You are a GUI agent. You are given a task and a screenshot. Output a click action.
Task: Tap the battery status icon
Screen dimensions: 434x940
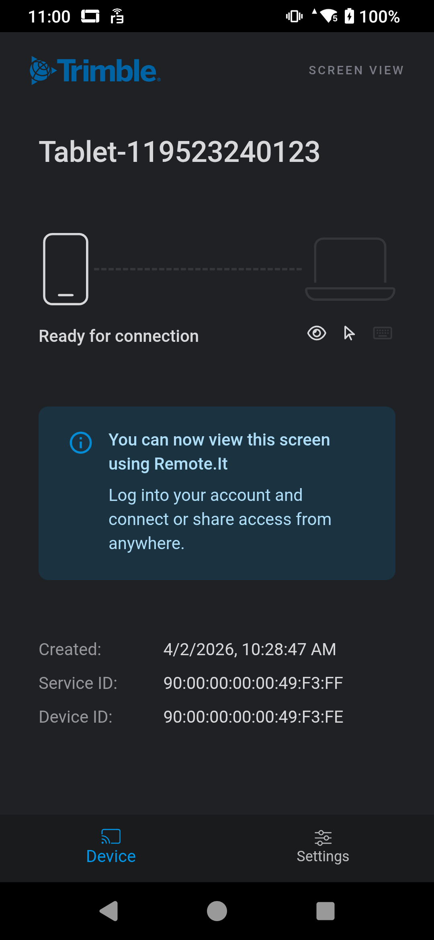pyautogui.click(x=349, y=16)
